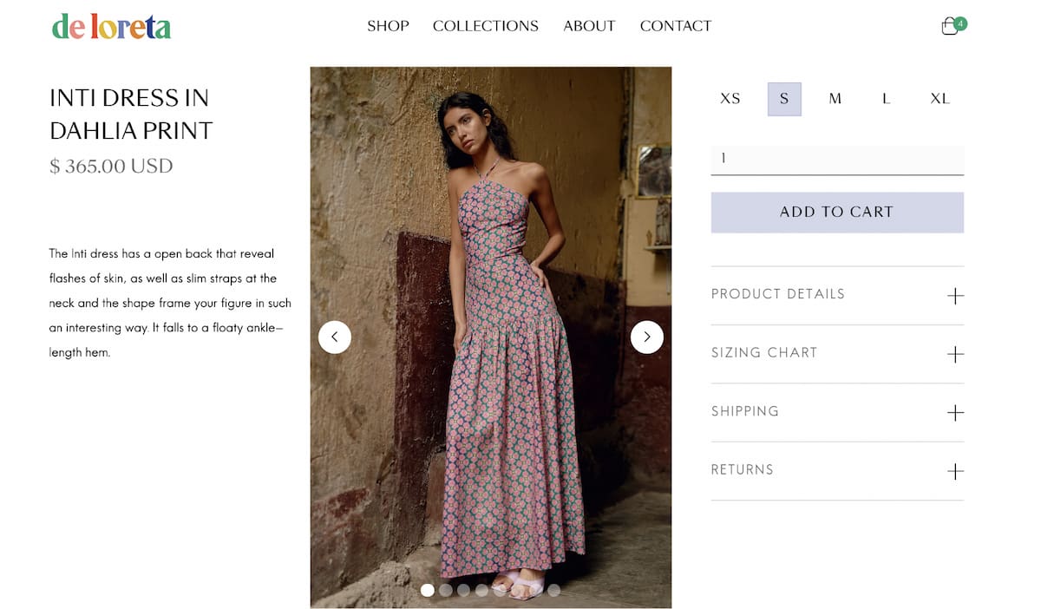The image size is (1041, 609).
Task: Click the Returns plus icon
Action: point(955,471)
